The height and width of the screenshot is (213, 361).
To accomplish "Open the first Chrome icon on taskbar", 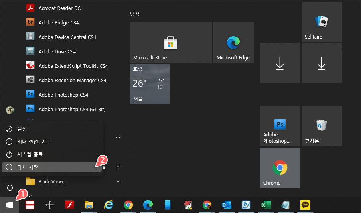I will click(x=128, y=205).
